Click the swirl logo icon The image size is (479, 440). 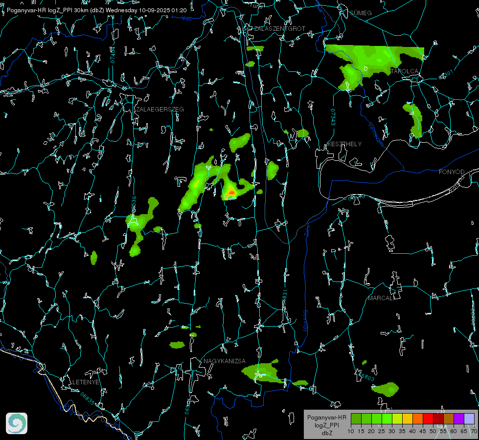pyautogui.click(x=17, y=423)
